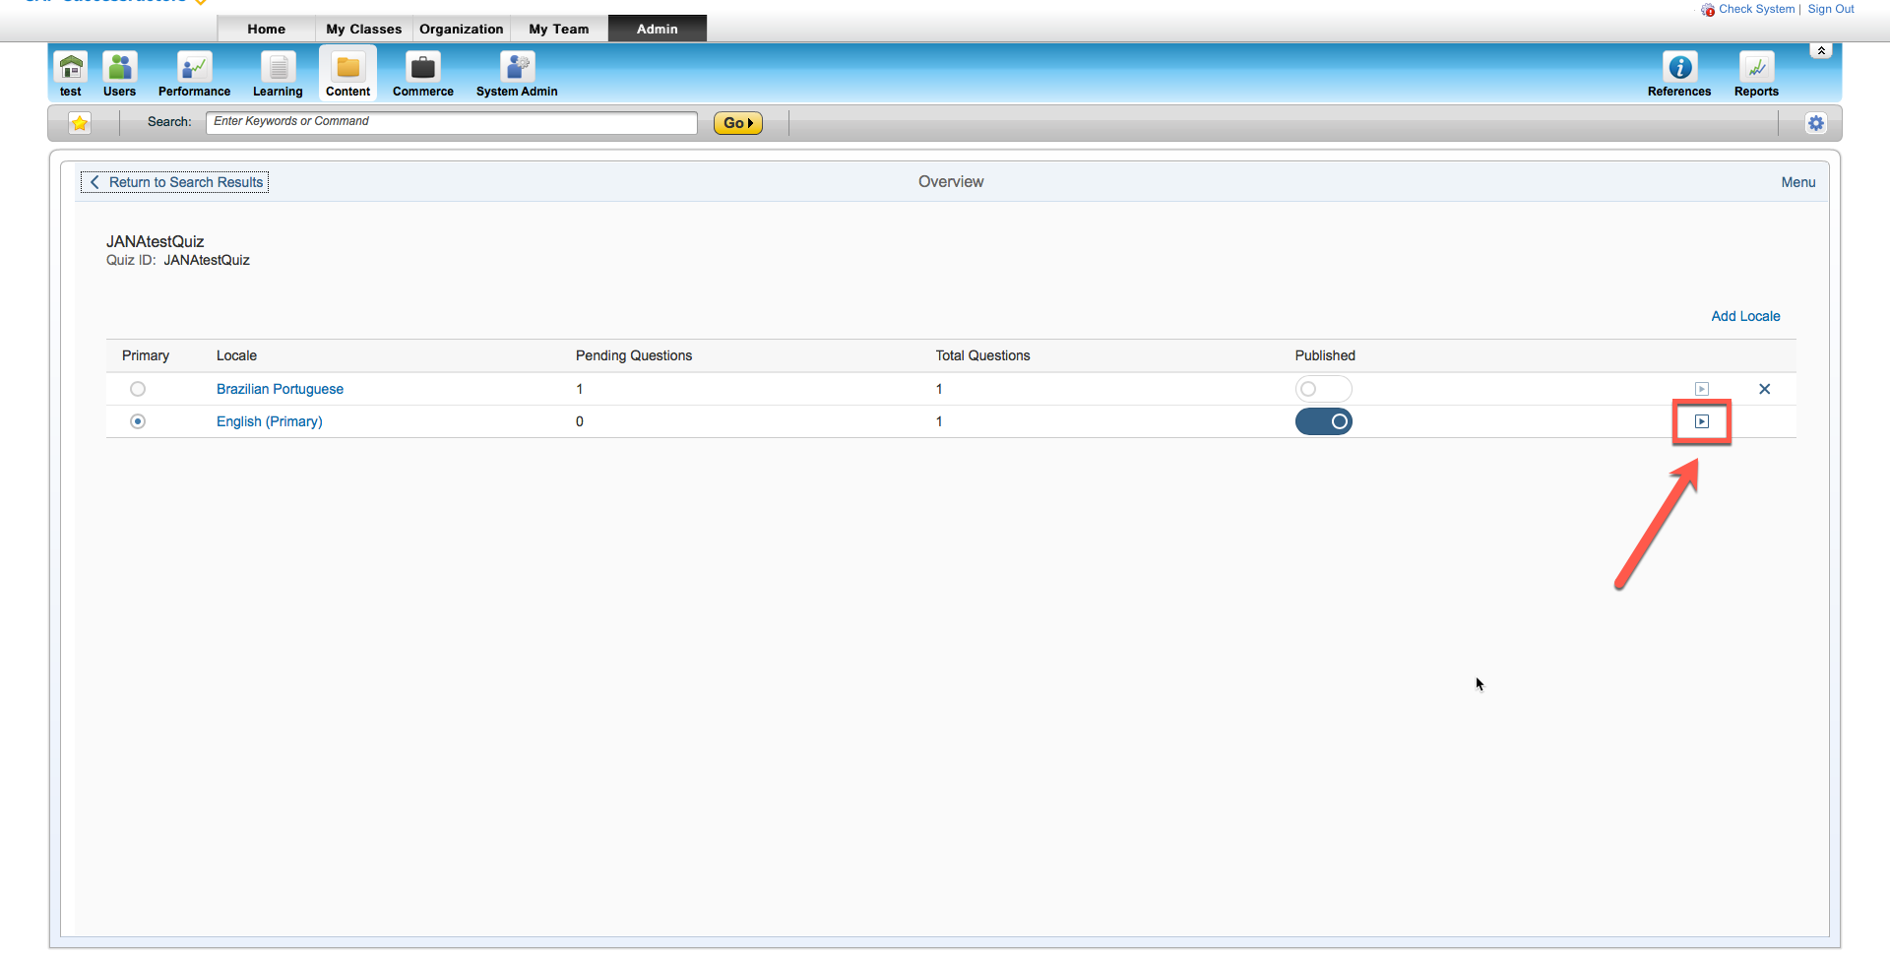This screenshot has height=955, width=1890.
Task: Click the Published column header
Action: pos(1325,355)
